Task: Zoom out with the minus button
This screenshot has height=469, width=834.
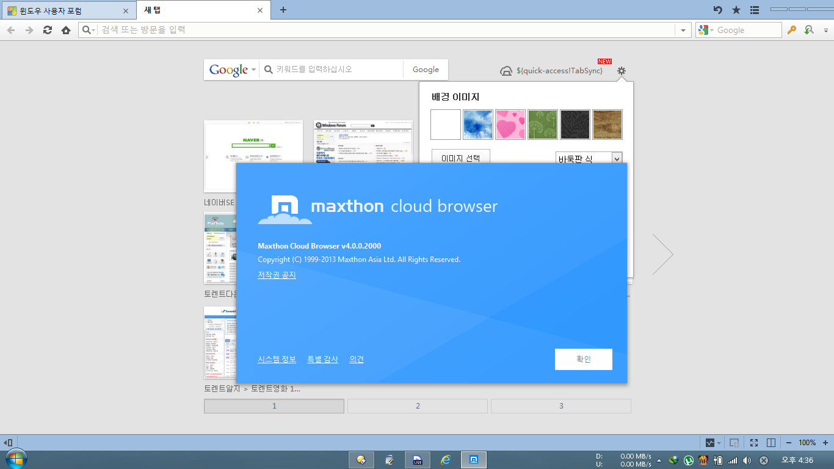Action: [789, 443]
